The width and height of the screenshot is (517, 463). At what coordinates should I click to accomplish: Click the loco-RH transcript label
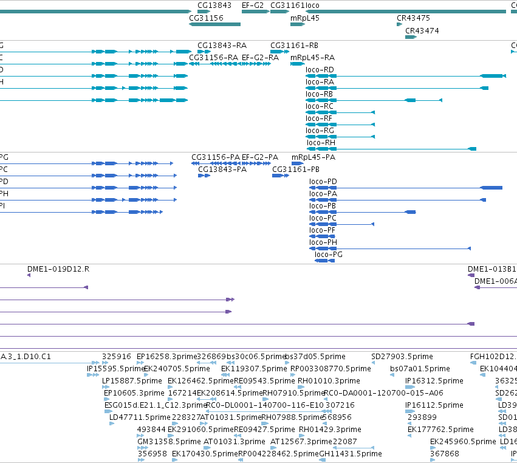click(x=321, y=143)
